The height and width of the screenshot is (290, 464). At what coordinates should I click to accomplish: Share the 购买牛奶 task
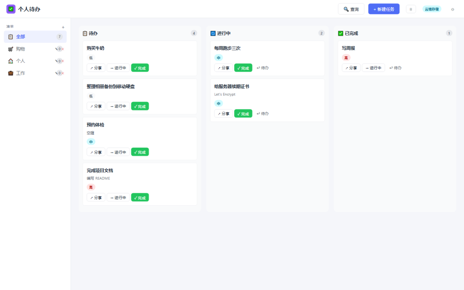click(x=96, y=68)
